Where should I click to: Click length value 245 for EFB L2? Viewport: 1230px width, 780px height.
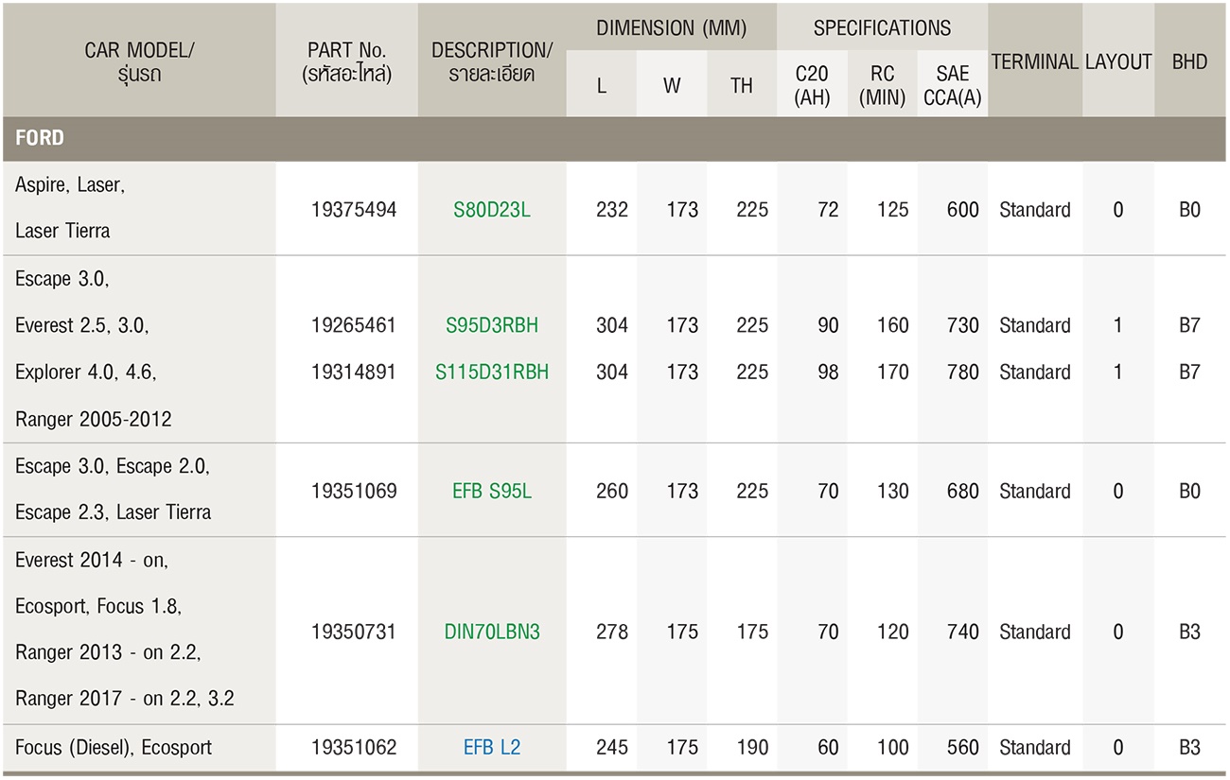tap(612, 748)
